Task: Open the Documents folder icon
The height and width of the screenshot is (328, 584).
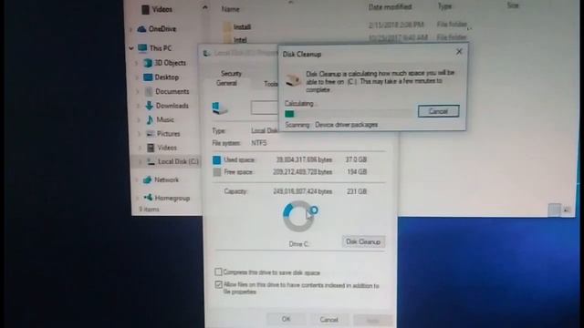Action: tap(149, 91)
